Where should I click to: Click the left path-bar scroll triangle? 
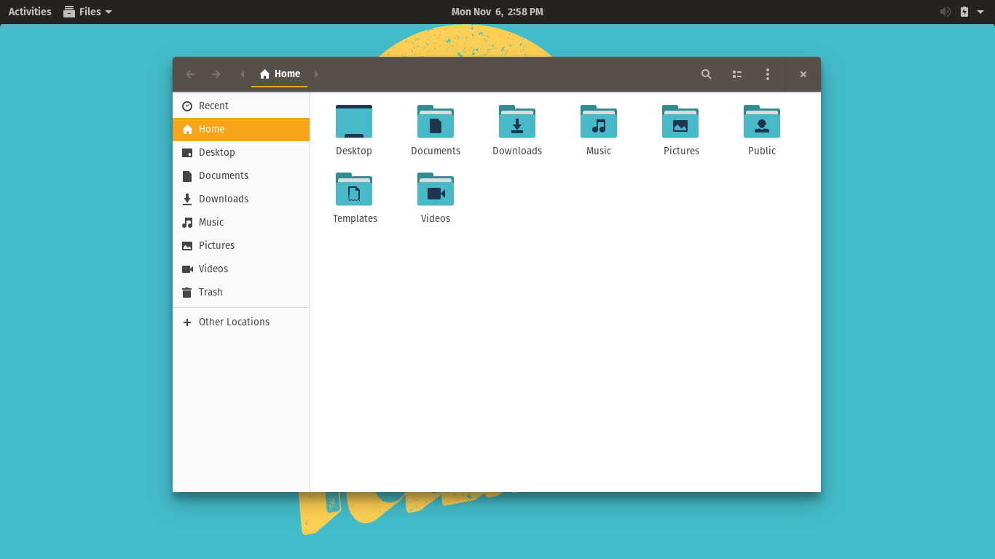[x=242, y=74]
